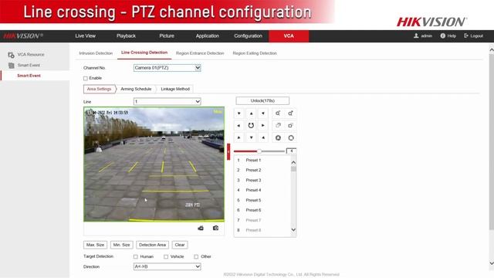This screenshot has width=494, height=278.
Task: Switch to Region Entrance Detection tab
Action: [x=200, y=53]
